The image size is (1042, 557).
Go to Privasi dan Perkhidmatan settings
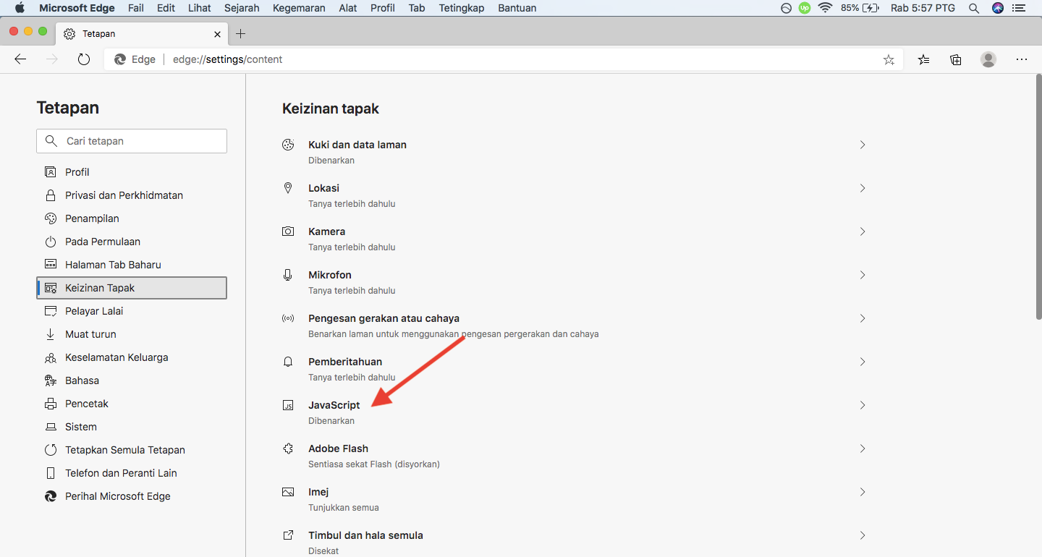coord(124,195)
